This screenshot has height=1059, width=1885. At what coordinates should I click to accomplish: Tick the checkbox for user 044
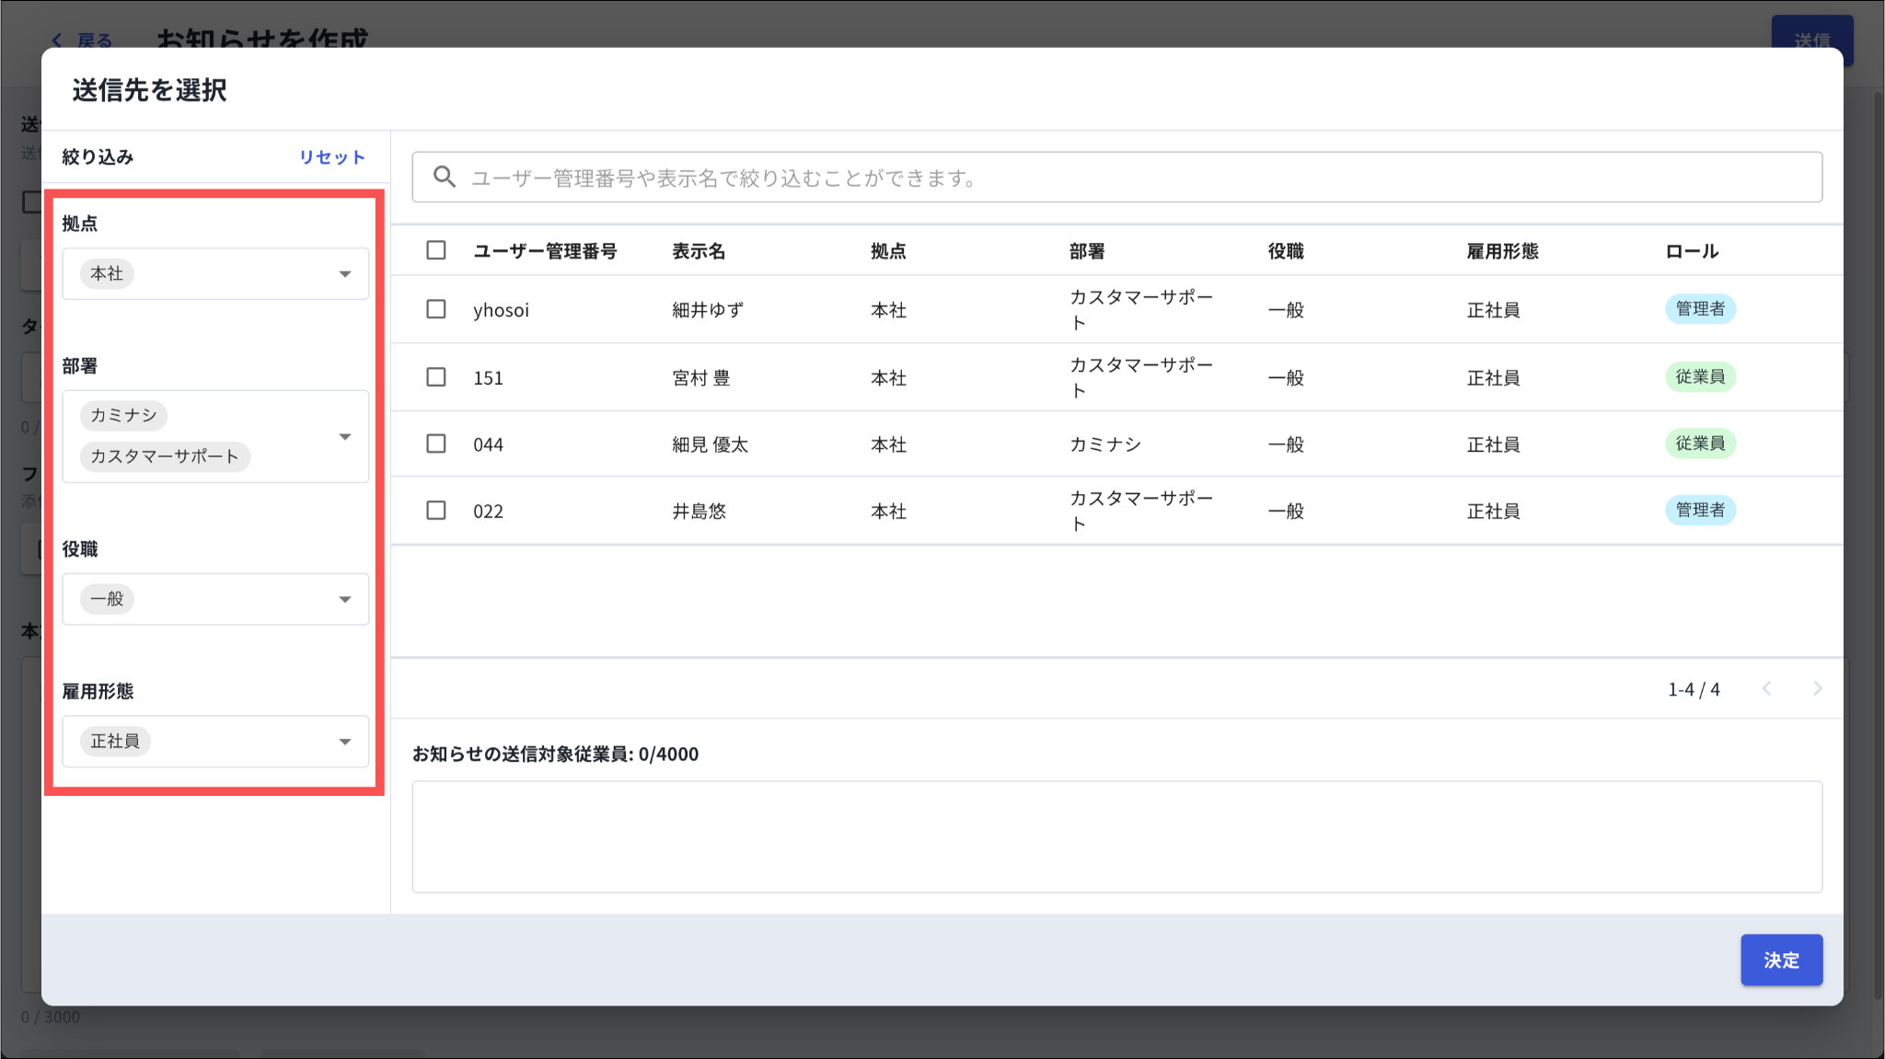pyautogui.click(x=436, y=443)
